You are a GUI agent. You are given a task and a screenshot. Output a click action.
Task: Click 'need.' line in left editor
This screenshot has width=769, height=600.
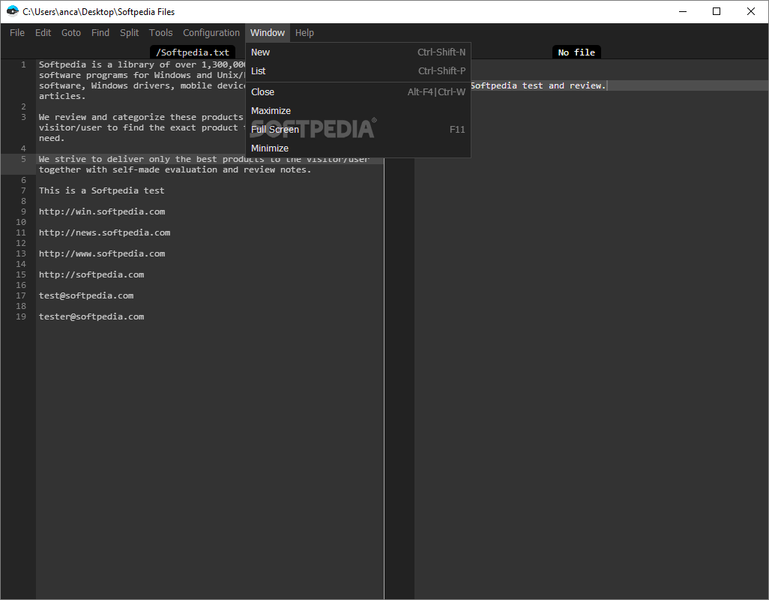click(52, 138)
